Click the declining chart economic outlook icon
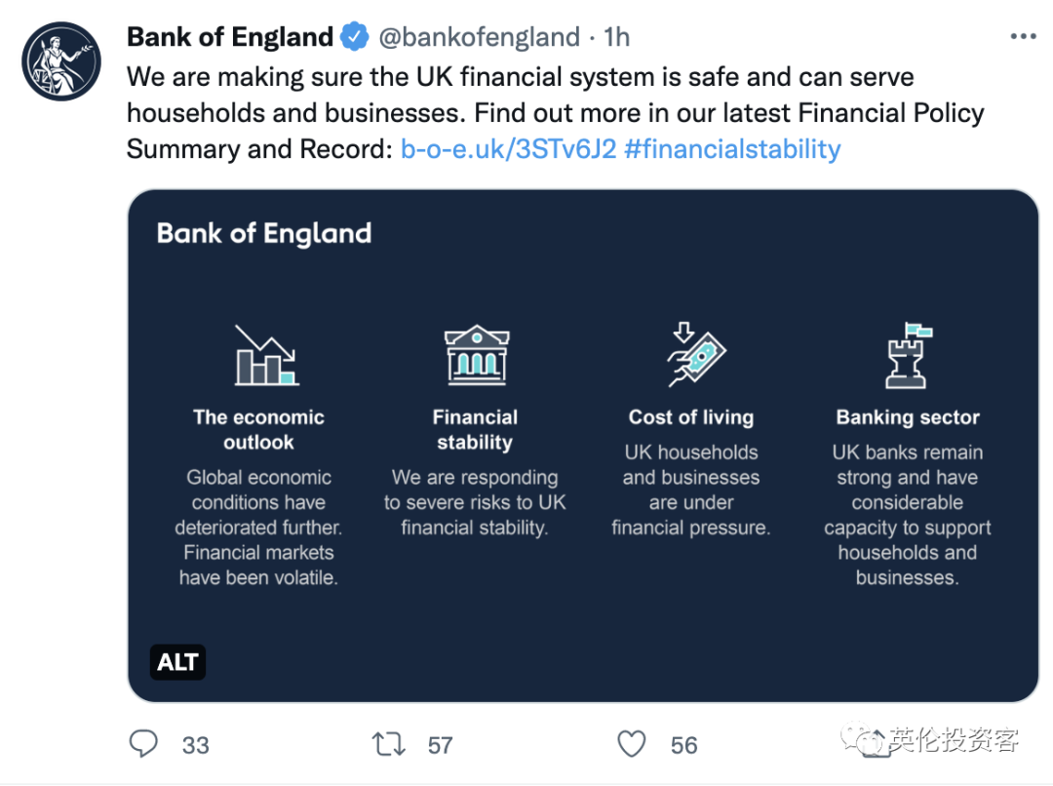Screen dimensions: 1053x786 (x=266, y=355)
